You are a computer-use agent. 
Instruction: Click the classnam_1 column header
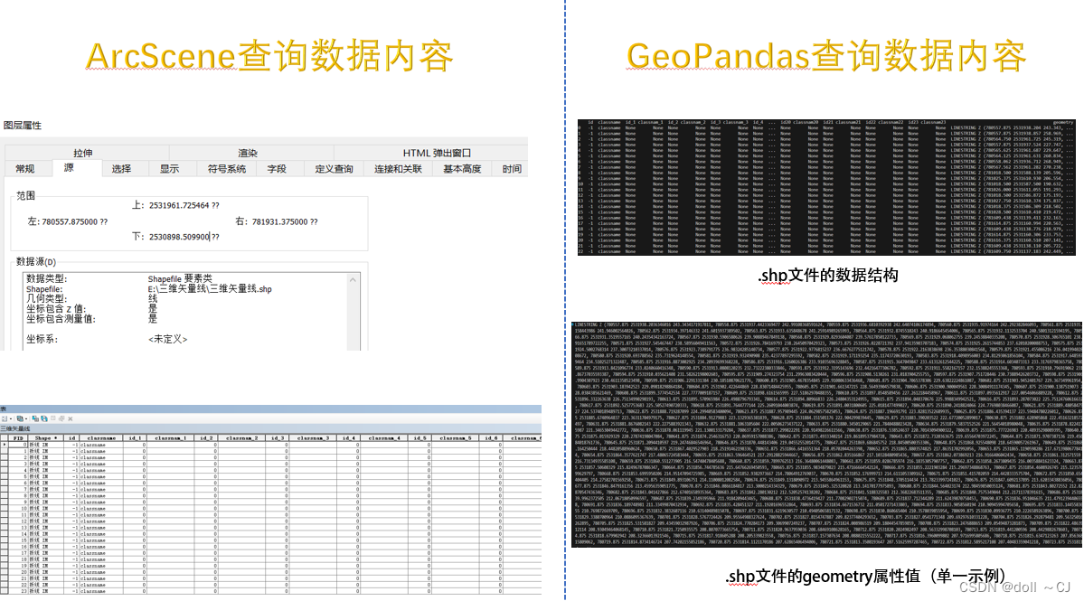[x=170, y=438]
